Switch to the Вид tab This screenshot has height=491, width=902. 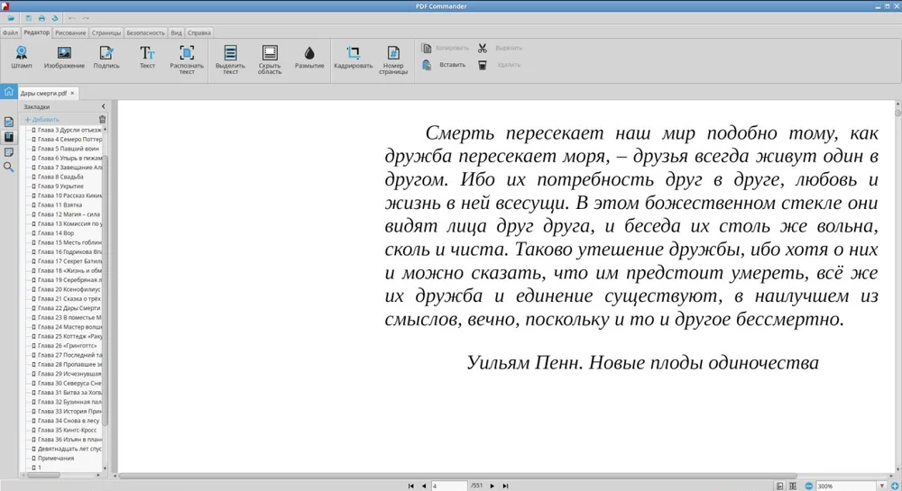176,32
